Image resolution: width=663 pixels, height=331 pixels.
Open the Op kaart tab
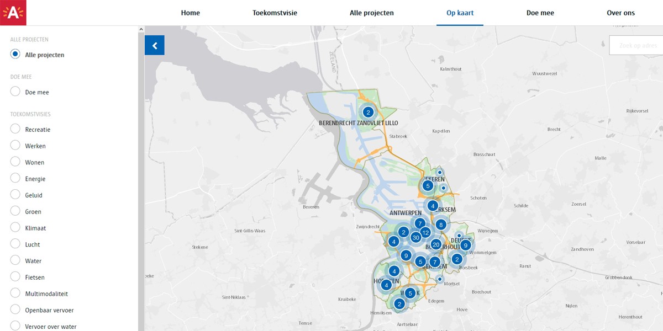click(x=460, y=13)
